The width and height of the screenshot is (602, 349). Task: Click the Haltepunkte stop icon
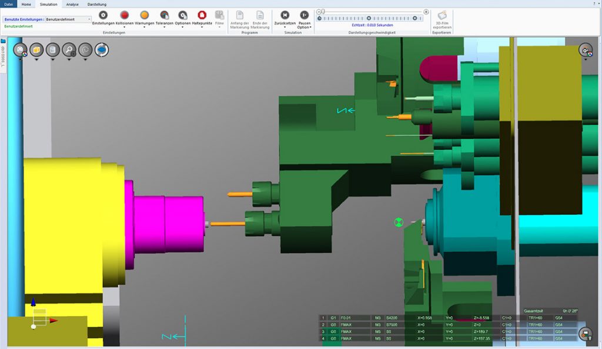coord(202,15)
